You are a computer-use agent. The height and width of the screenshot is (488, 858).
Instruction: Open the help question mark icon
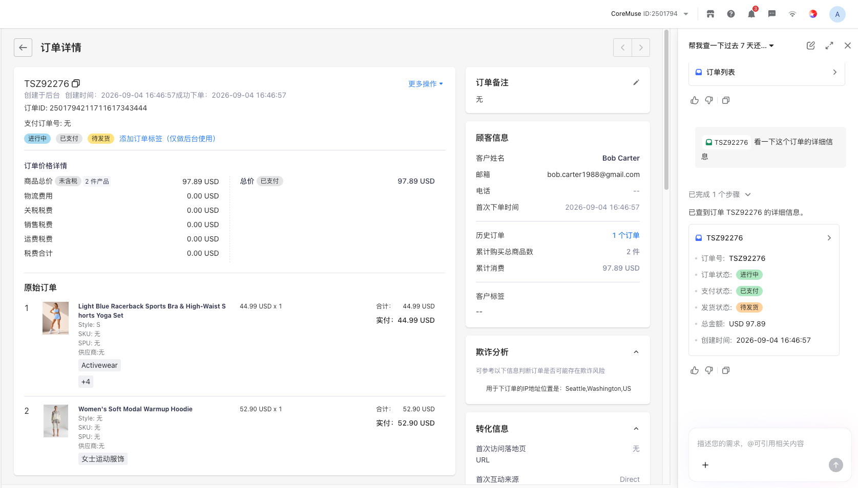pos(731,14)
